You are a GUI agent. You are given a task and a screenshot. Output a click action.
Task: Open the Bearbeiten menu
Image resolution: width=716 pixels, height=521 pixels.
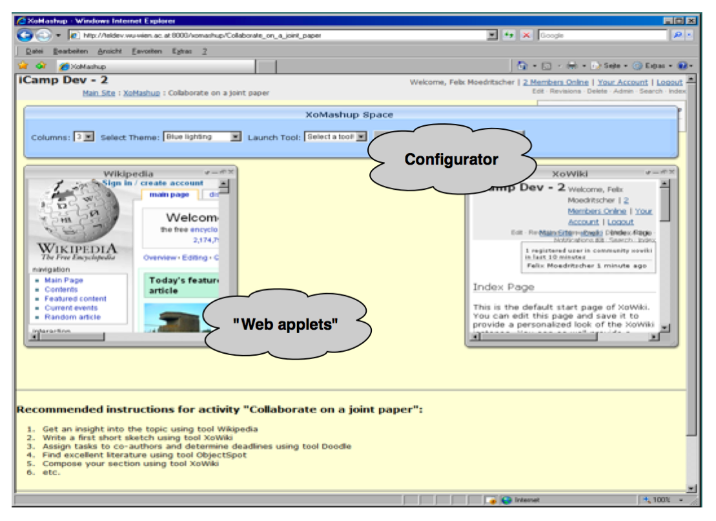[x=70, y=51]
